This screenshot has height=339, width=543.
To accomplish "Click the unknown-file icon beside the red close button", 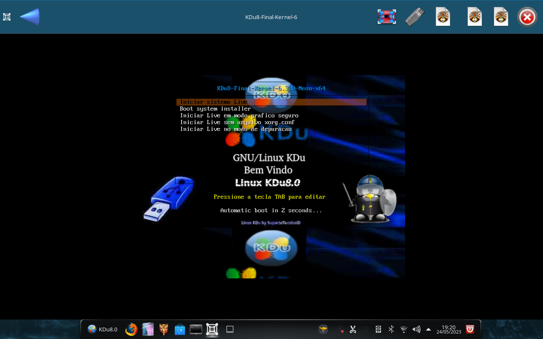I will click(501, 17).
